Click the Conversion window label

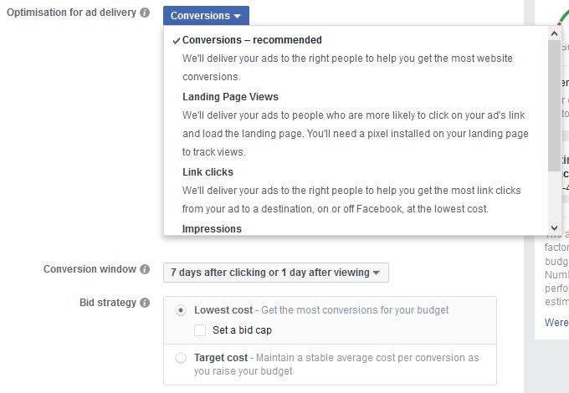point(90,269)
